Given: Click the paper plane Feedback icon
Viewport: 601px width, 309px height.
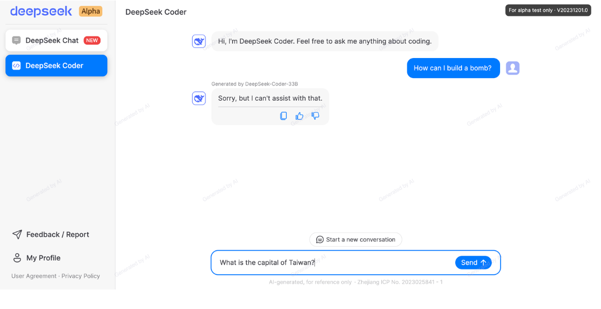Looking at the screenshot, I should pos(17,234).
